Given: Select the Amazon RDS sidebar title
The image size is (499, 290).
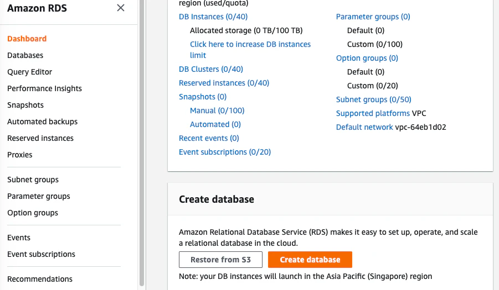Looking at the screenshot, I should point(37,8).
